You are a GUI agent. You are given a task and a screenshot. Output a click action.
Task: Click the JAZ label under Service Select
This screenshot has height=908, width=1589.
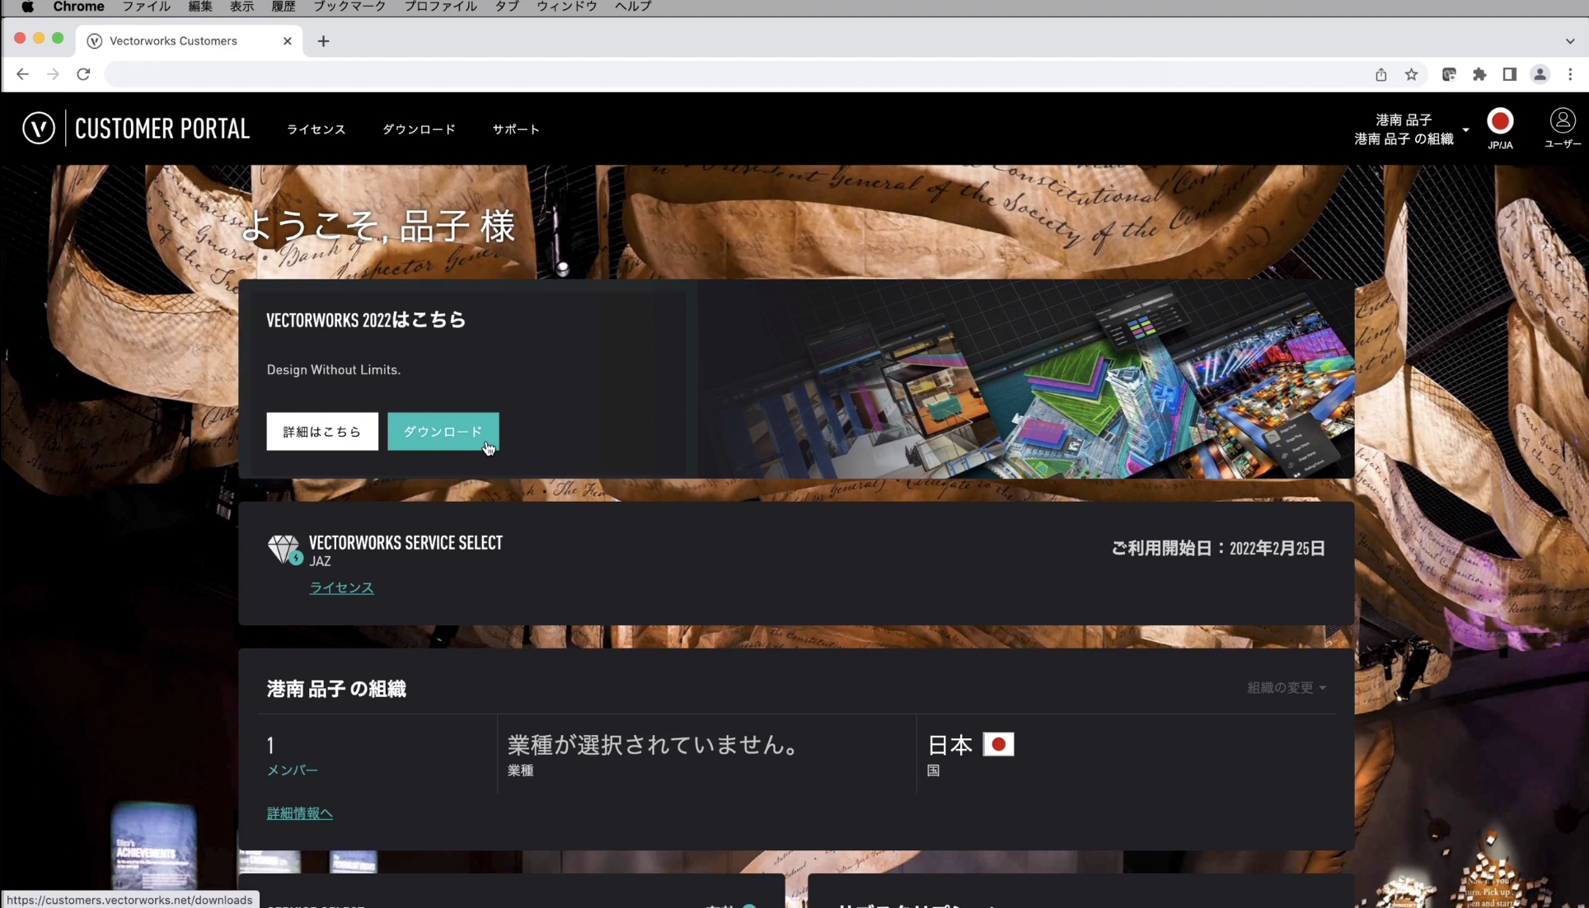coord(321,562)
